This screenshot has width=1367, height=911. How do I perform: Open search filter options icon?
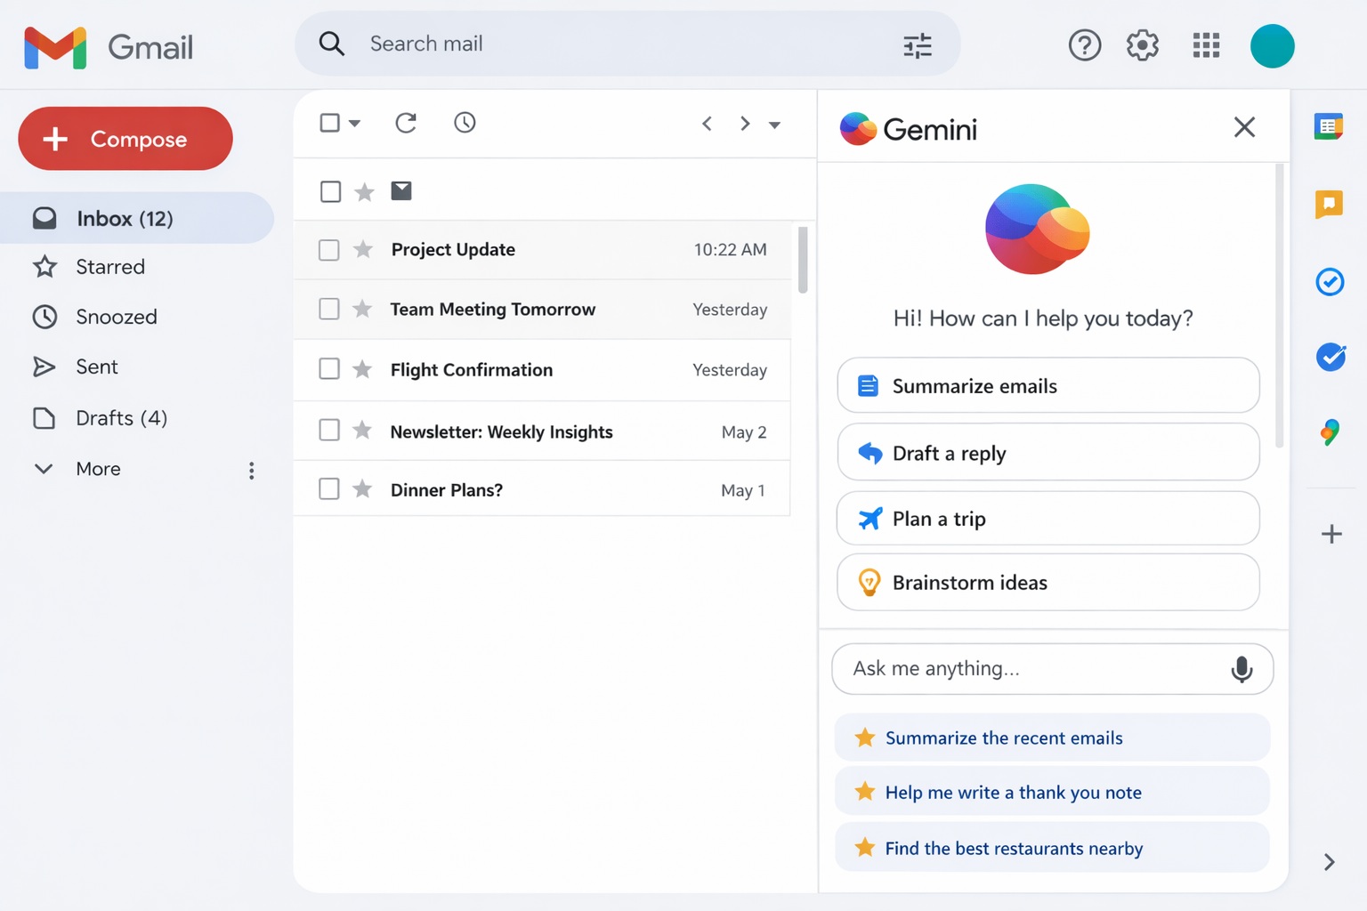(x=918, y=44)
